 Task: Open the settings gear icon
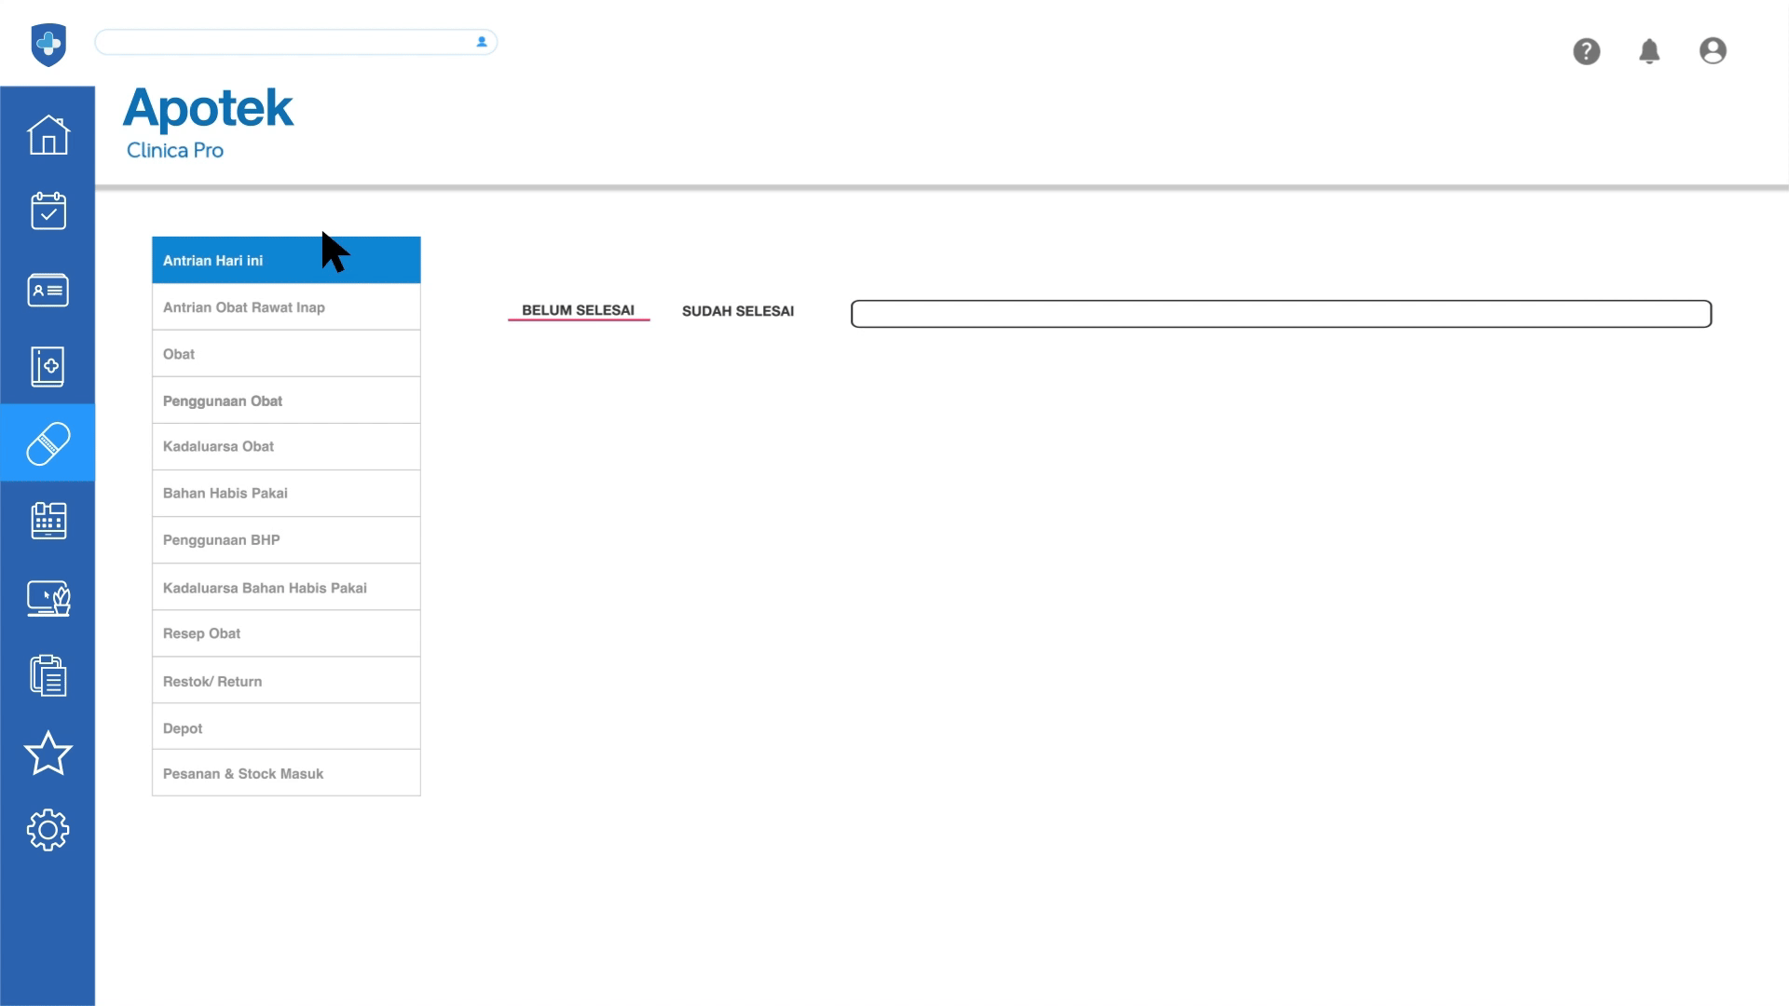tap(48, 830)
